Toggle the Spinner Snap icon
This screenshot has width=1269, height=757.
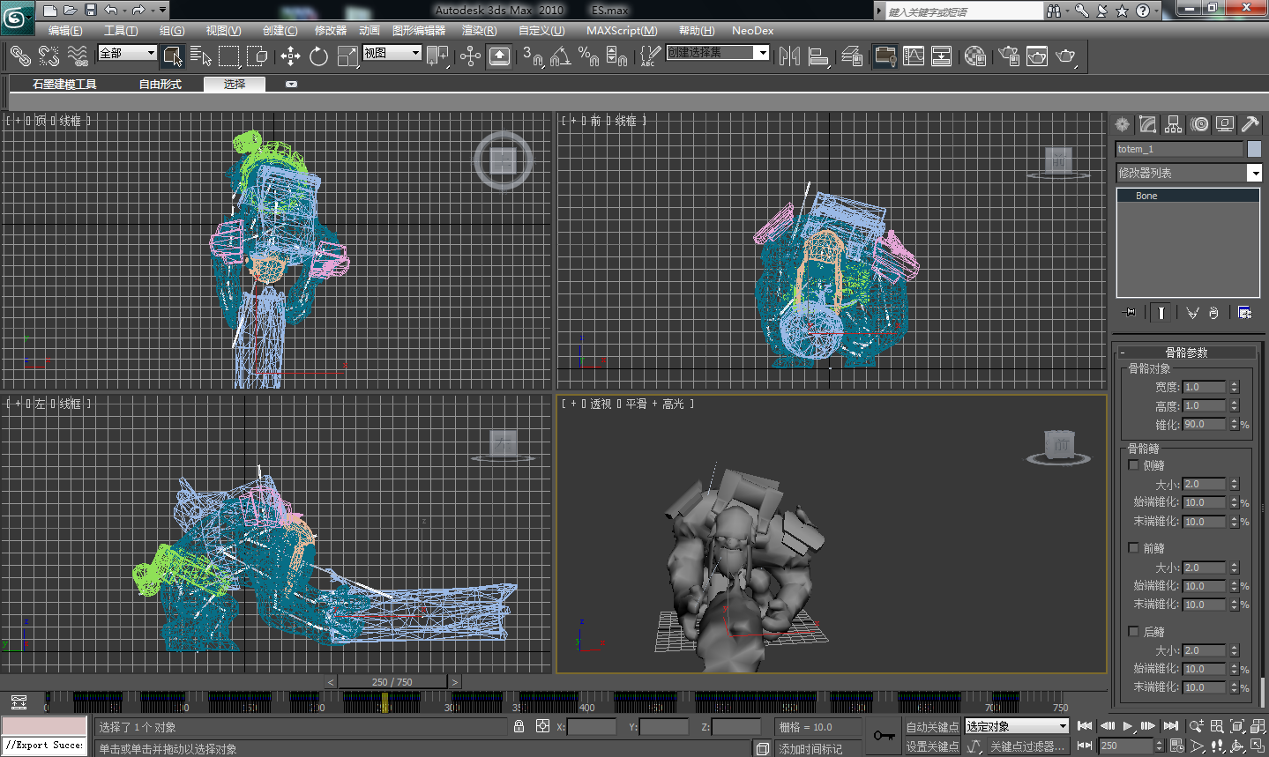(617, 56)
